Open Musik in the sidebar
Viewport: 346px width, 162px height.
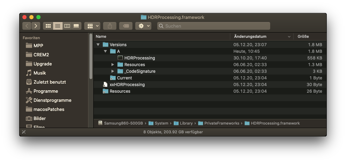click(39, 73)
